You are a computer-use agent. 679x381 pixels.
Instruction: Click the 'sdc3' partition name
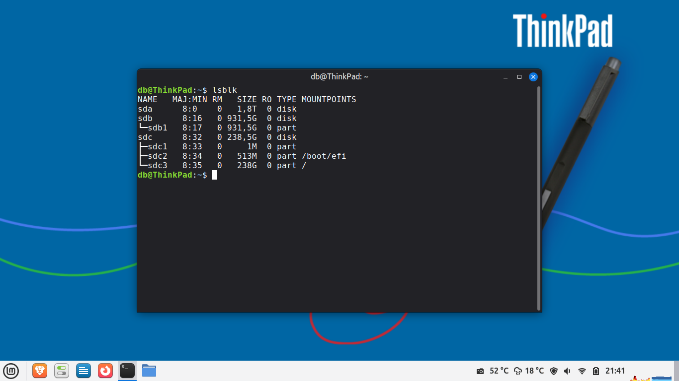158,165
